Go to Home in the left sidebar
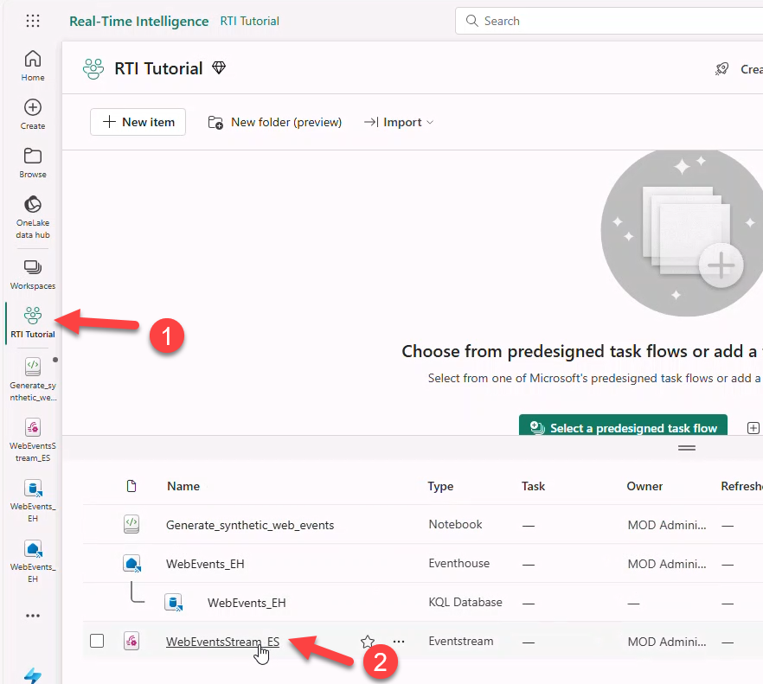 tap(33, 66)
